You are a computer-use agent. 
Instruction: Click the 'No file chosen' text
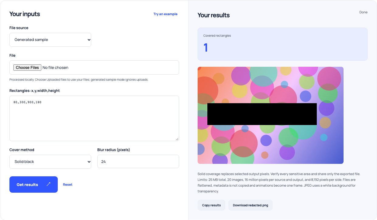(x=55, y=68)
